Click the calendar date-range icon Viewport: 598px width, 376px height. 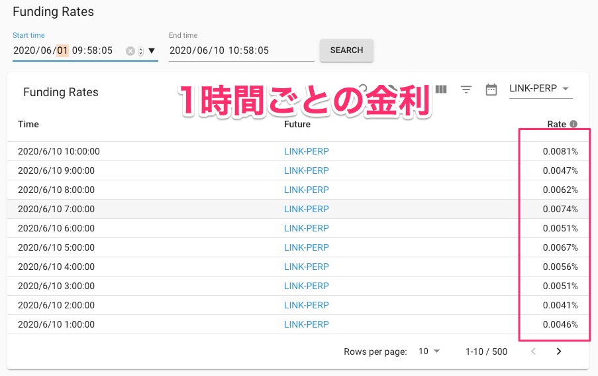[491, 90]
